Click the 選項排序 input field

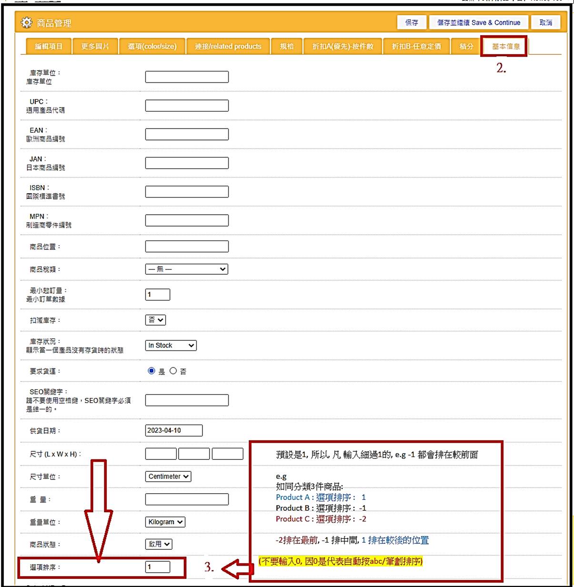158,567
